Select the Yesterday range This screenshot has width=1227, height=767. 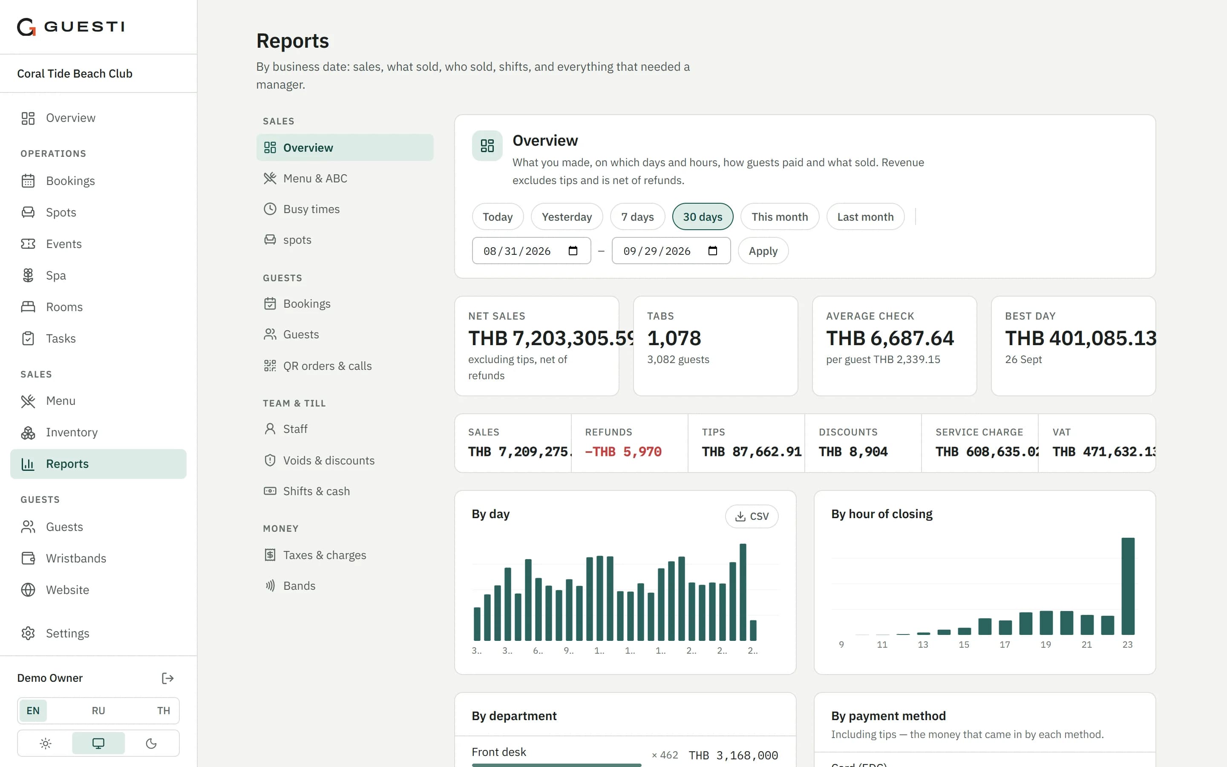pyautogui.click(x=566, y=216)
